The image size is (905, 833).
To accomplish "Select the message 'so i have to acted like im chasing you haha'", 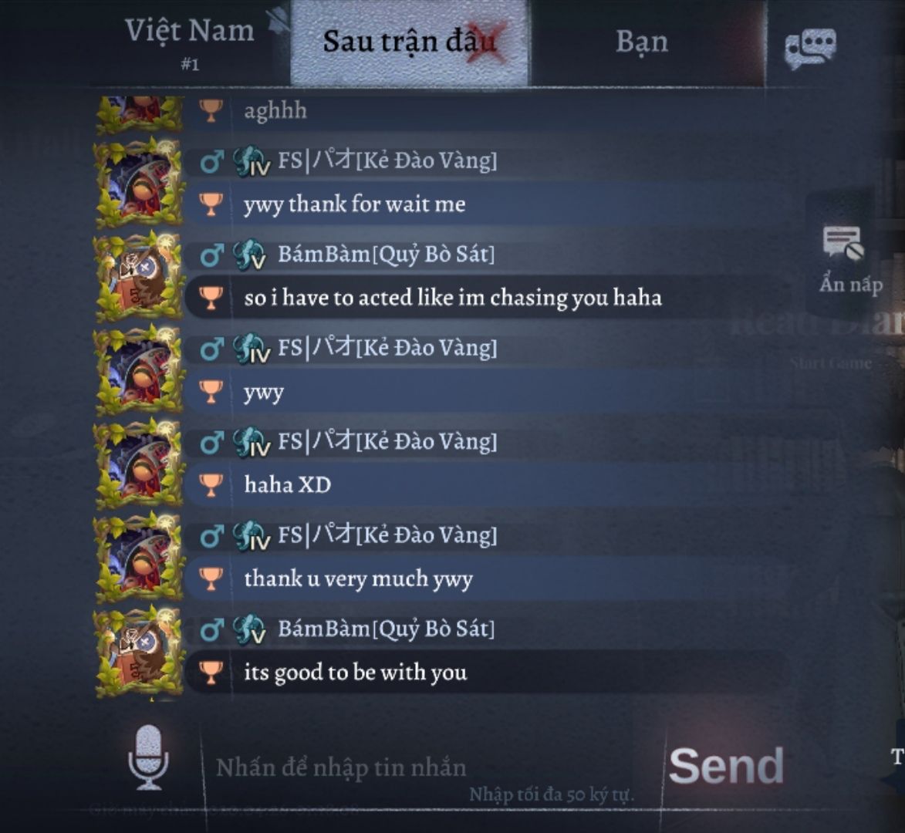I will [x=452, y=298].
